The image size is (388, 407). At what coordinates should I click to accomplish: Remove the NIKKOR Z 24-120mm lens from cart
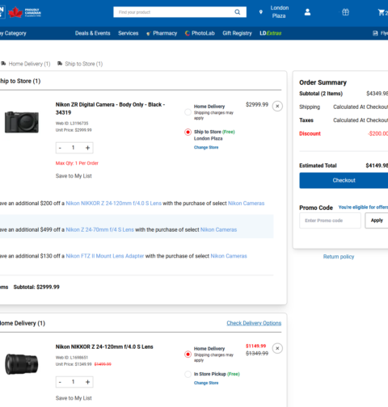tap(277, 348)
